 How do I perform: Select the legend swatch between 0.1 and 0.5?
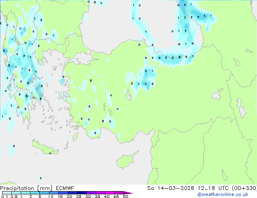7,193
